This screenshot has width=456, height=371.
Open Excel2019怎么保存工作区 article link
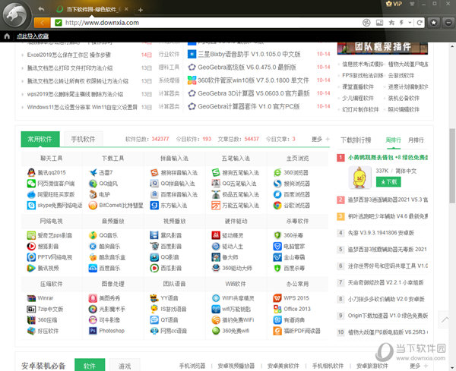click(69, 55)
